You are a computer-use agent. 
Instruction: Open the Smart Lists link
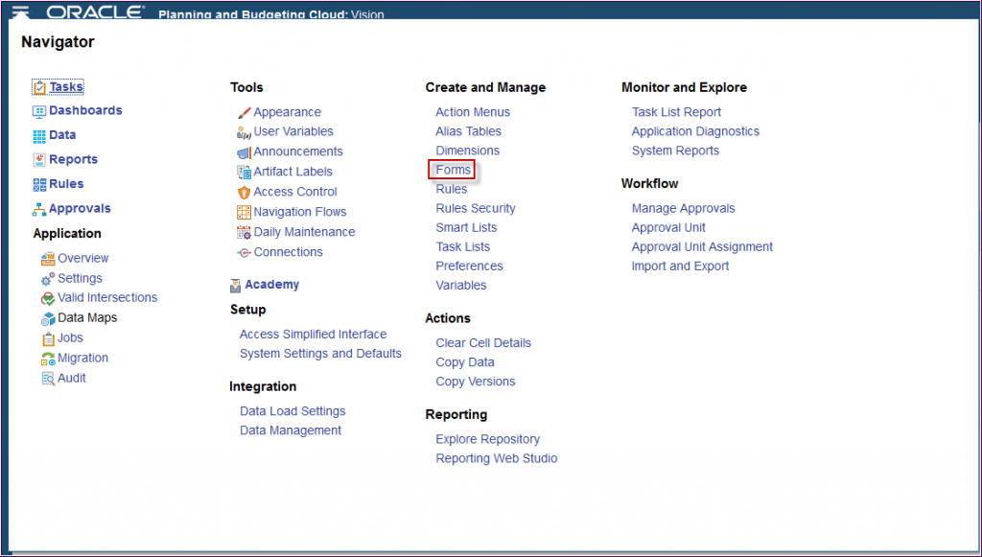(467, 227)
